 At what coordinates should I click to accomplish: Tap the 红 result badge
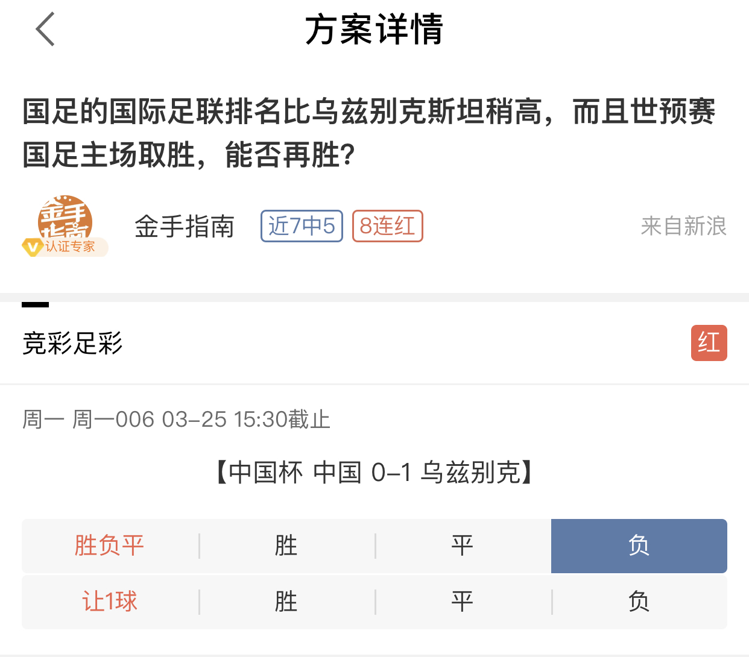click(709, 343)
